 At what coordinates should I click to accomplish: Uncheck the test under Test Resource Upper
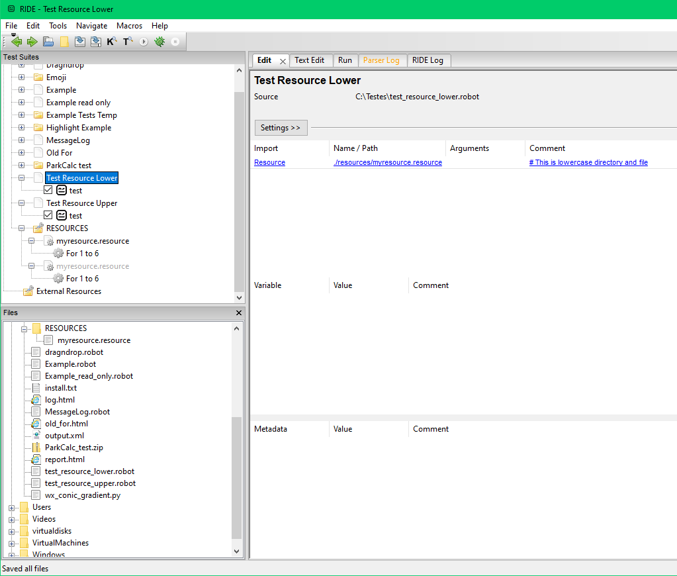pos(48,215)
